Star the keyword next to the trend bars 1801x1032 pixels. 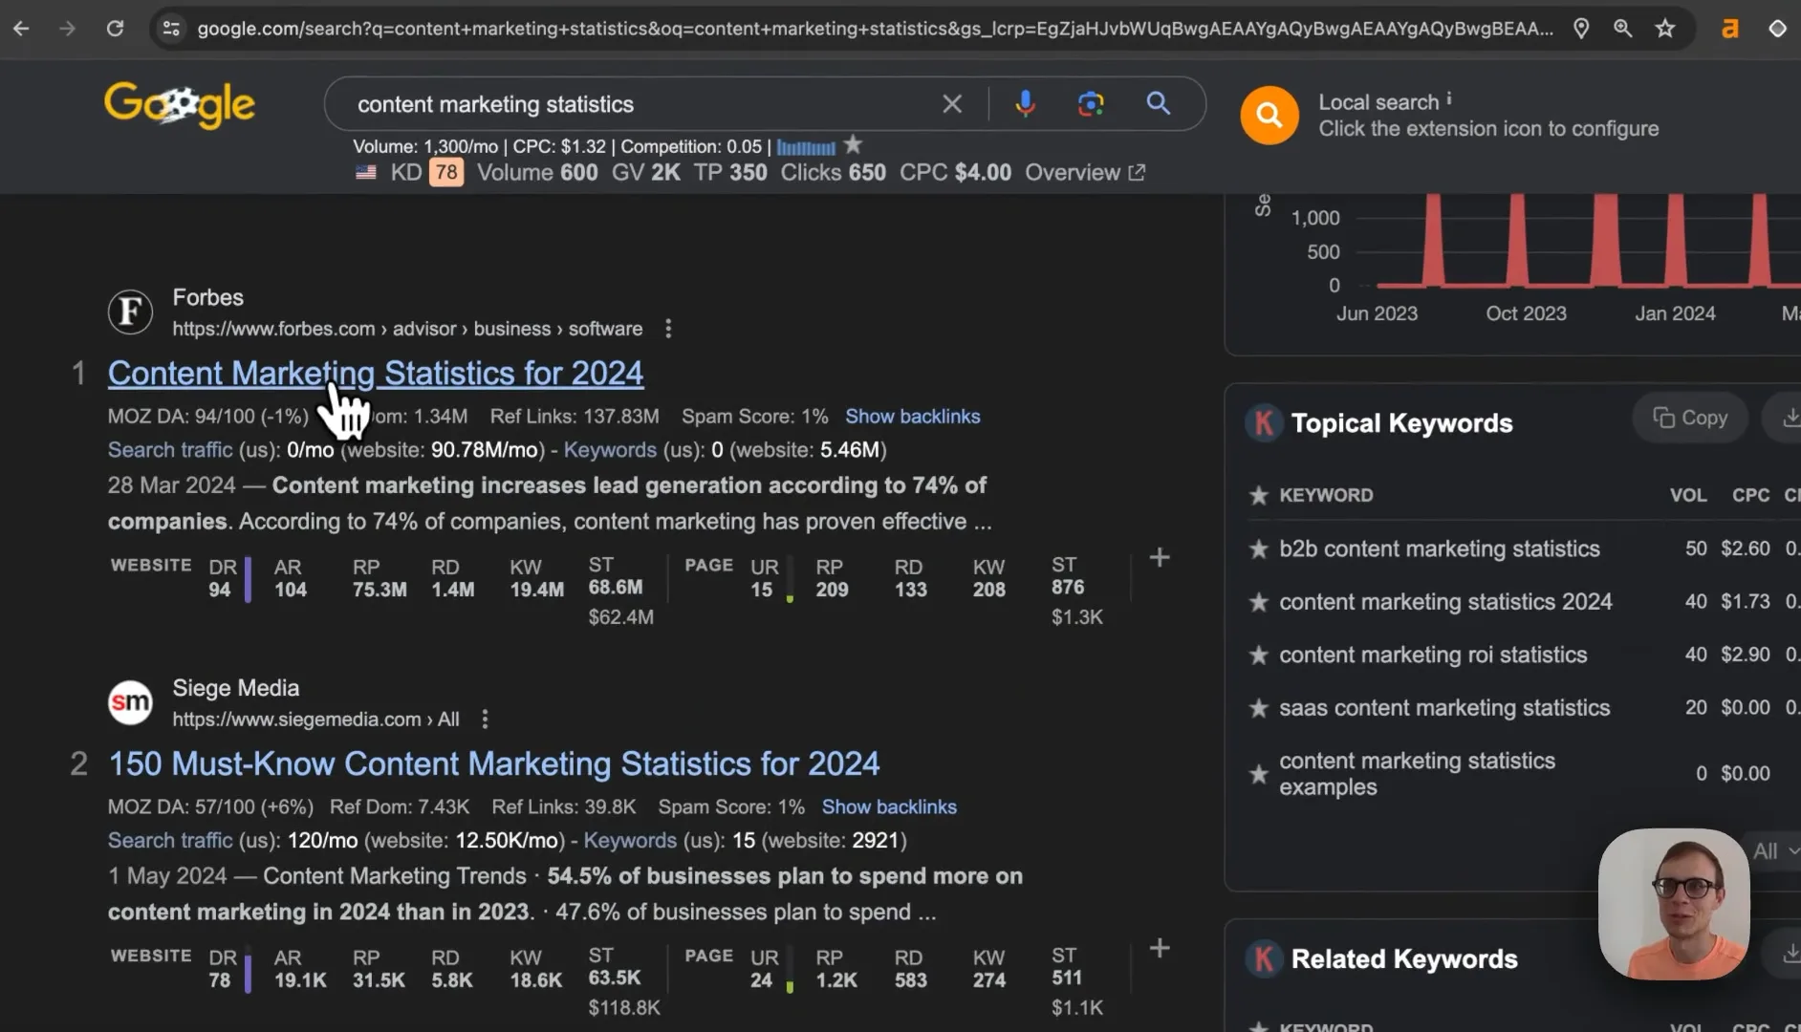(853, 145)
